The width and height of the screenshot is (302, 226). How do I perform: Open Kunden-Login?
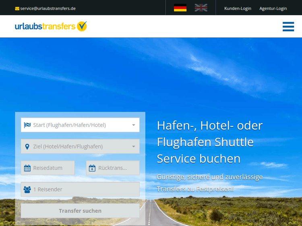point(238,8)
